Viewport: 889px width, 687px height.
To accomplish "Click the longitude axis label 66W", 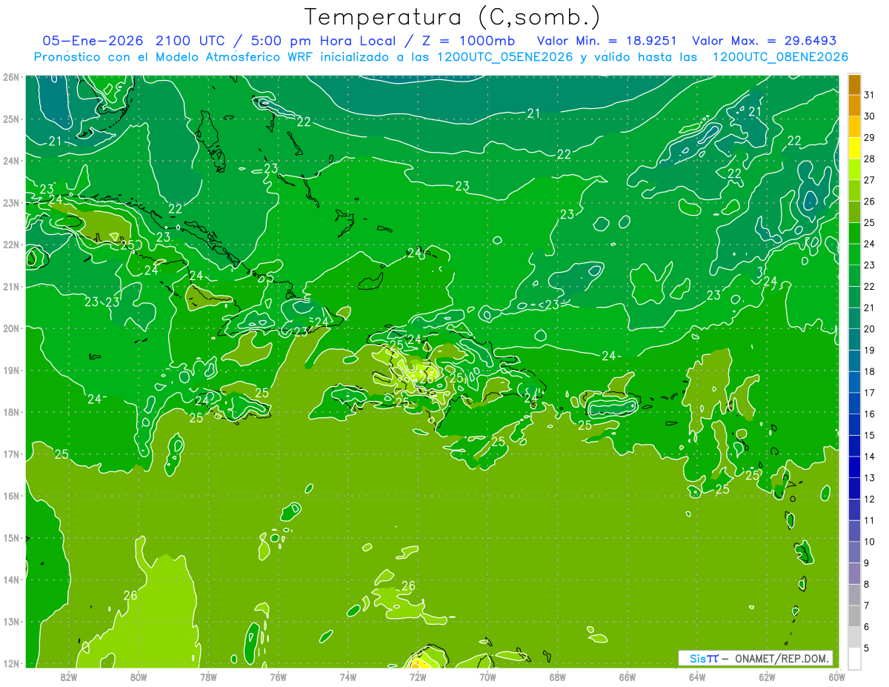I will (627, 677).
